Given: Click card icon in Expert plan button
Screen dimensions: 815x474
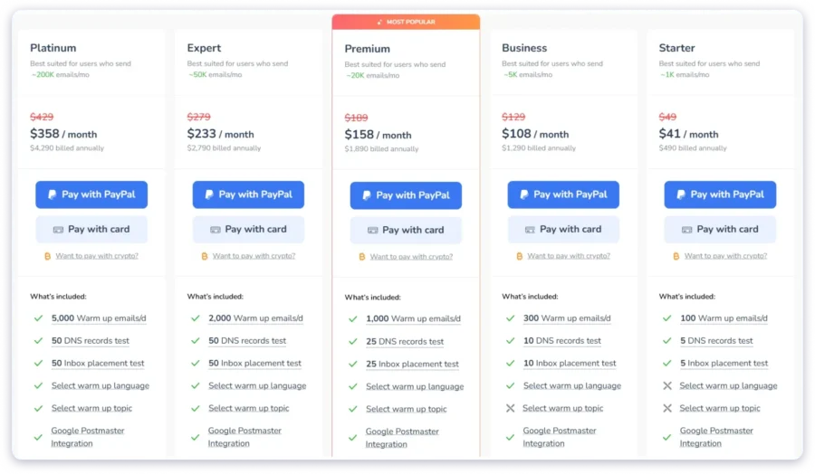Looking at the screenshot, I should [x=213, y=230].
